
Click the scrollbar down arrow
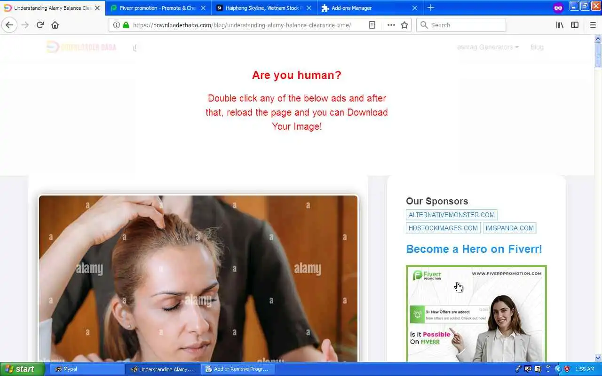coord(598,358)
